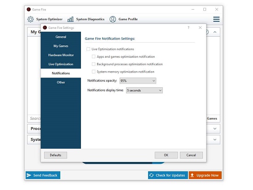Click the Search field in main window
The image size is (253, 190).
34,118
